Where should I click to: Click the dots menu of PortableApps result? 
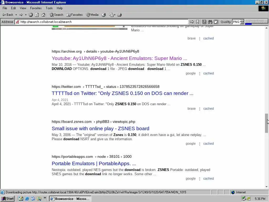point(200,179)
